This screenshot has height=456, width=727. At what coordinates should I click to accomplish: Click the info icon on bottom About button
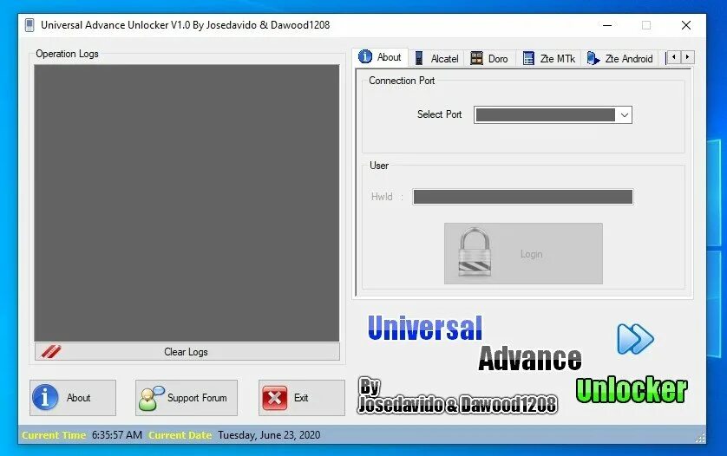pyautogui.click(x=45, y=398)
